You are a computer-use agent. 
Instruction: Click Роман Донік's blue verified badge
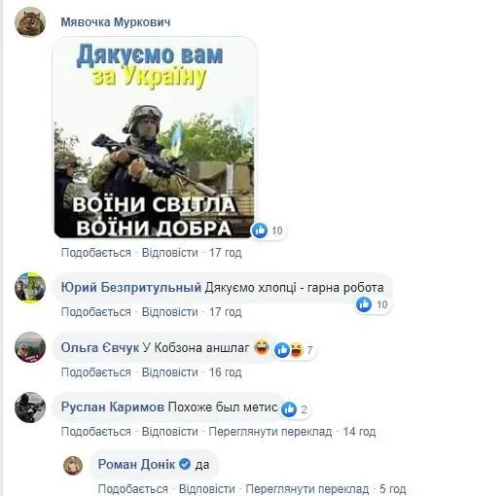(x=185, y=464)
